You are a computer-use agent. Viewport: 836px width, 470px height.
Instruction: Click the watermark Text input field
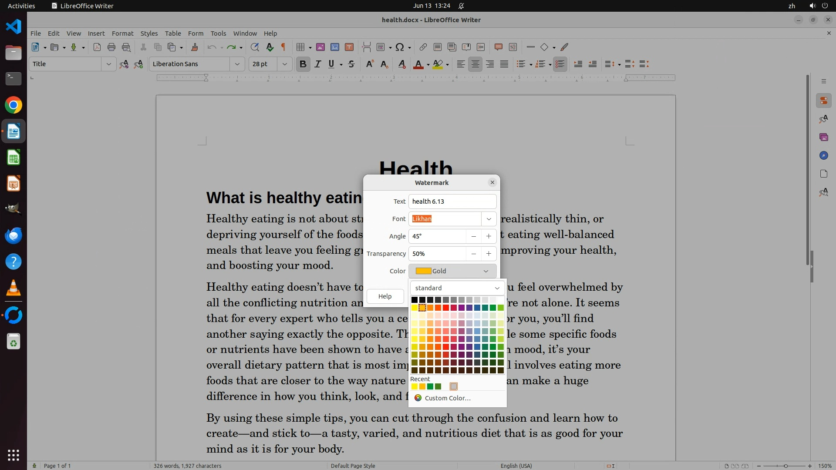(x=452, y=201)
